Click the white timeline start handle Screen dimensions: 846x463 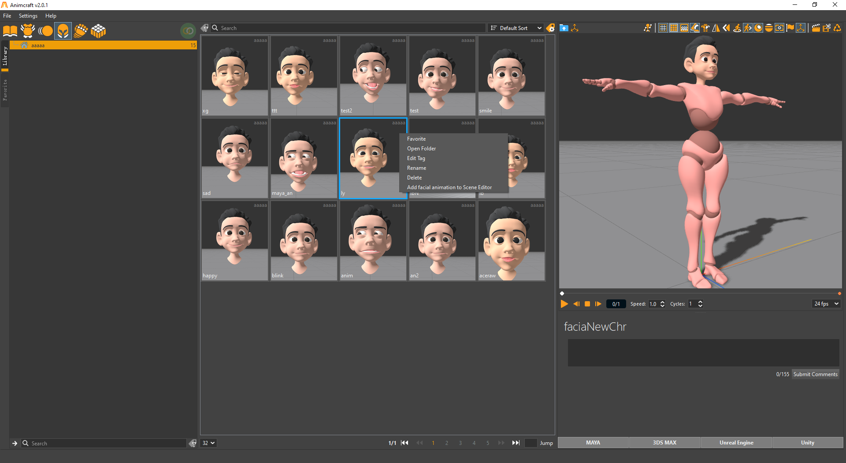[x=562, y=293]
